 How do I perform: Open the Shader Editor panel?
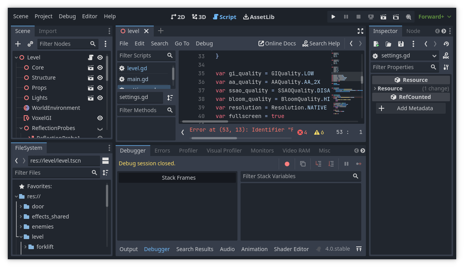pyautogui.click(x=291, y=249)
